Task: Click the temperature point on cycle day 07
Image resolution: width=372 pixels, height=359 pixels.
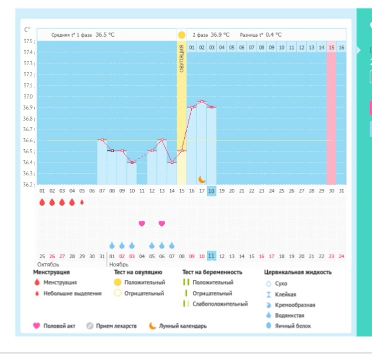Action: pyautogui.click(x=102, y=140)
